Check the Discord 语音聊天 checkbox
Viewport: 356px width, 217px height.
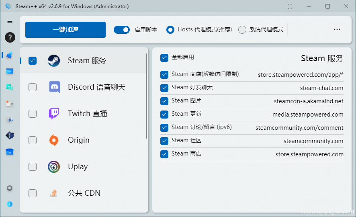point(33,87)
